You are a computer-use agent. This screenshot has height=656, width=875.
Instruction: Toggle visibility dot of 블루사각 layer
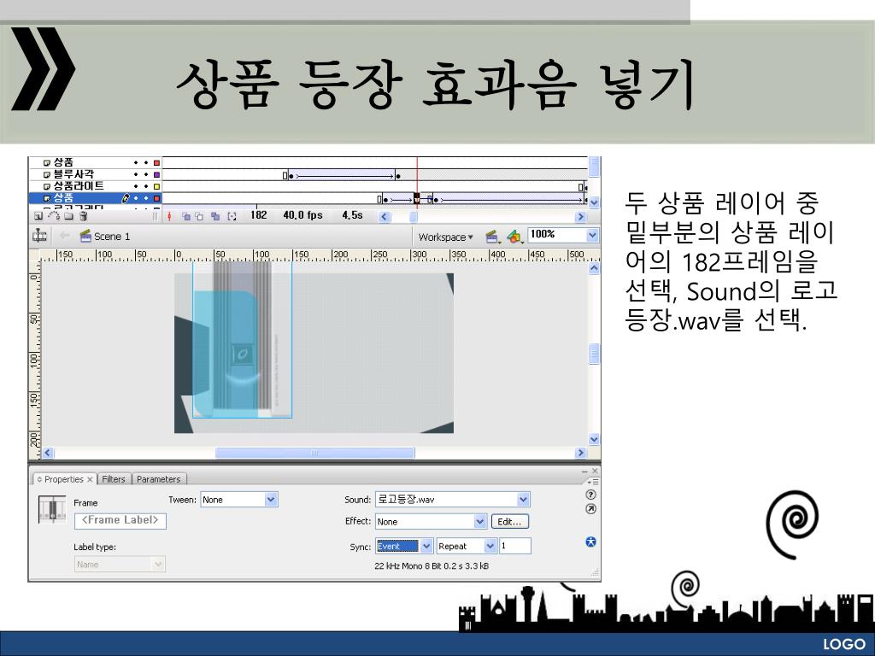pos(136,175)
